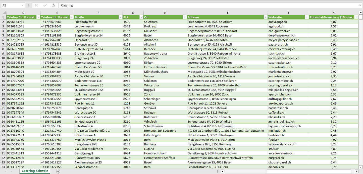Screen dimensions: 363x174
Task: Open the Potenzial-Bewertung filter dropdown
Action: tap(356, 17)
